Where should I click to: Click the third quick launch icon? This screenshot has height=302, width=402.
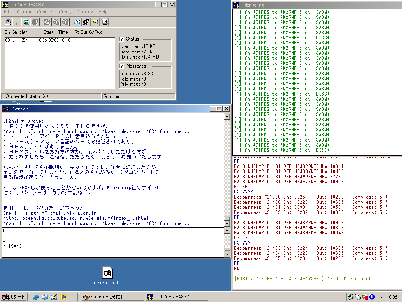(x=54, y=297)
